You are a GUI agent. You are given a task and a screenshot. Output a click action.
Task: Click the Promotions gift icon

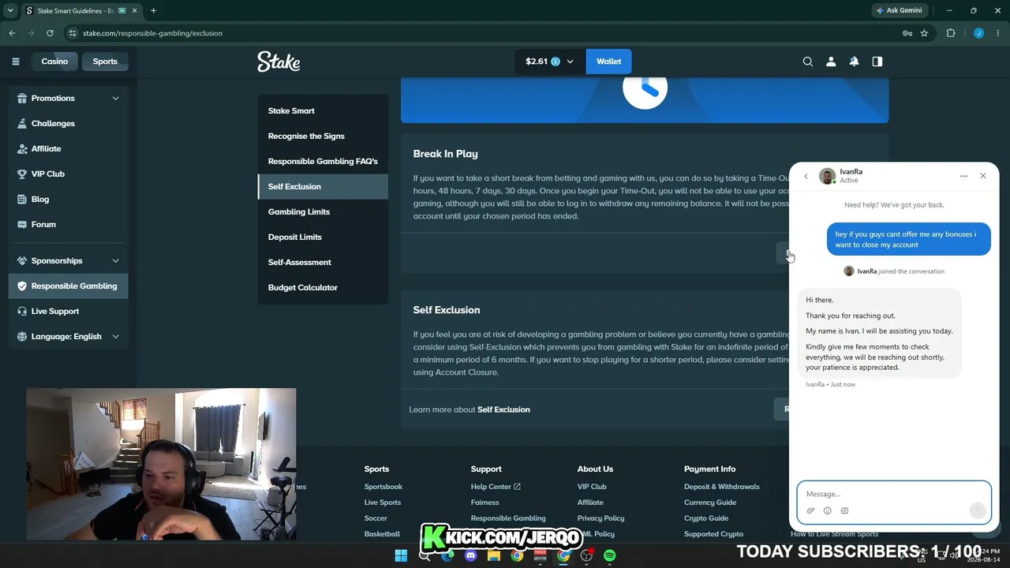21,98
